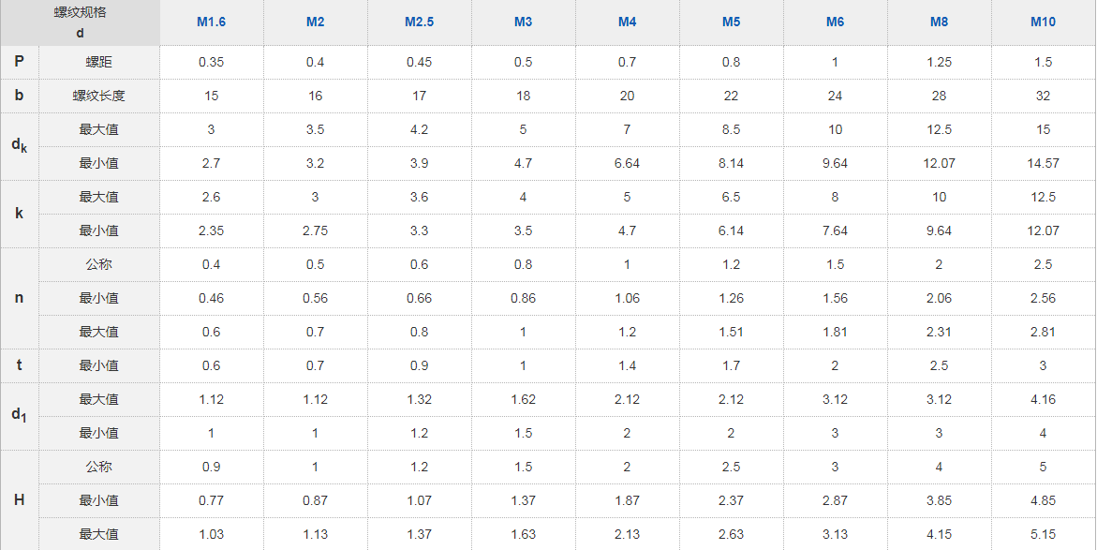Select the 螺纹长度 row label
This screenshot has width=1097, height=550.
pos(98,96)
